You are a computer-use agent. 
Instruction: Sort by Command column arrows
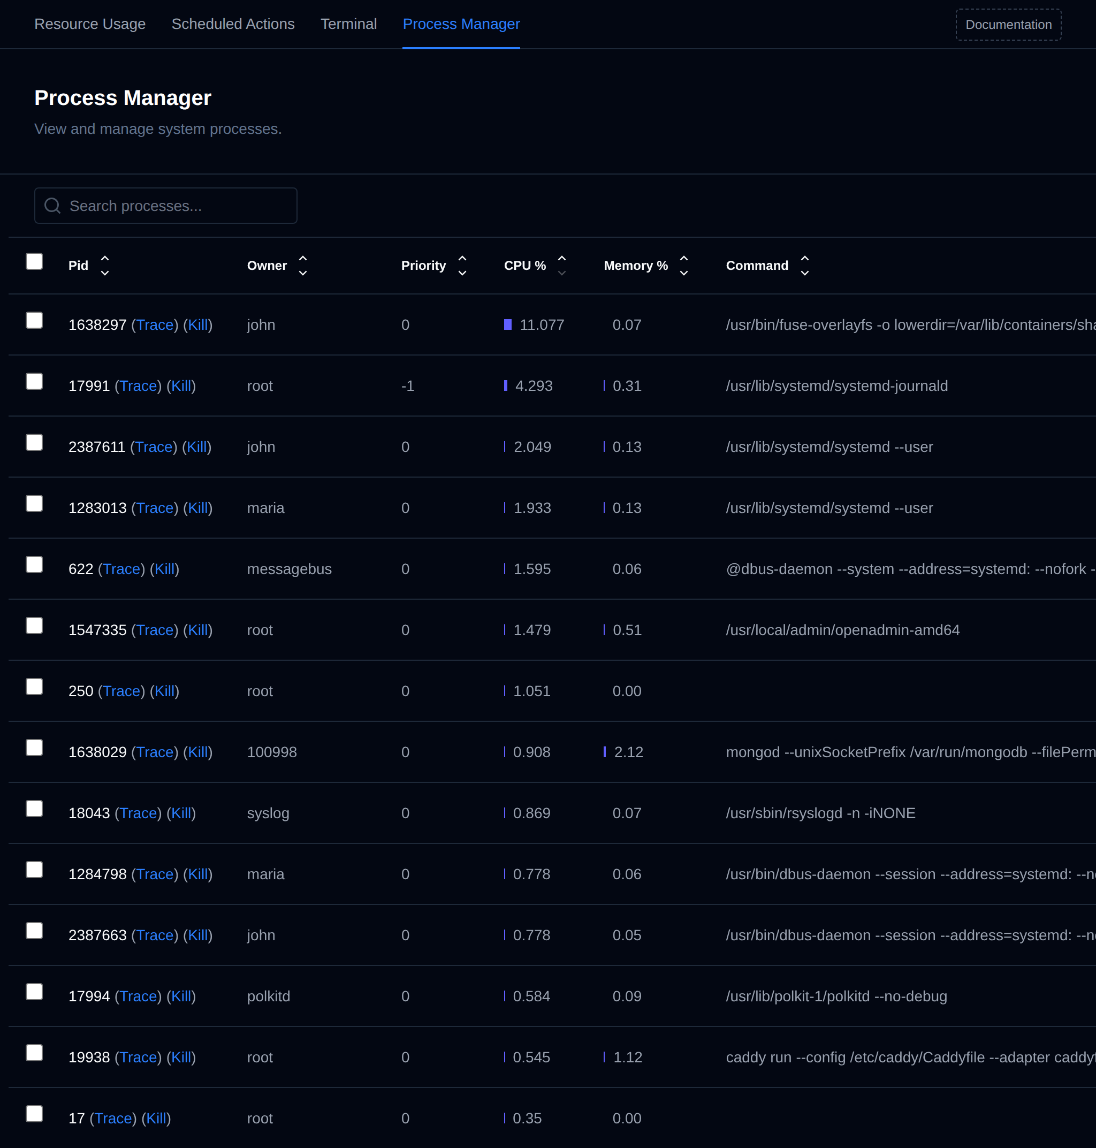pos(804,266)
